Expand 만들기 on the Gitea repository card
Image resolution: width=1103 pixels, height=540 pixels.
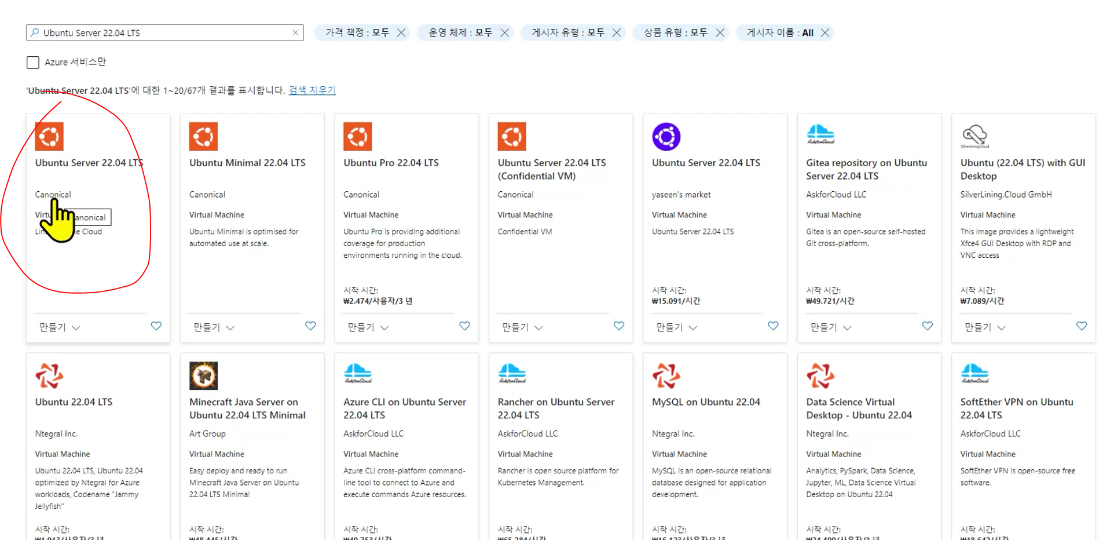[831, 327]
